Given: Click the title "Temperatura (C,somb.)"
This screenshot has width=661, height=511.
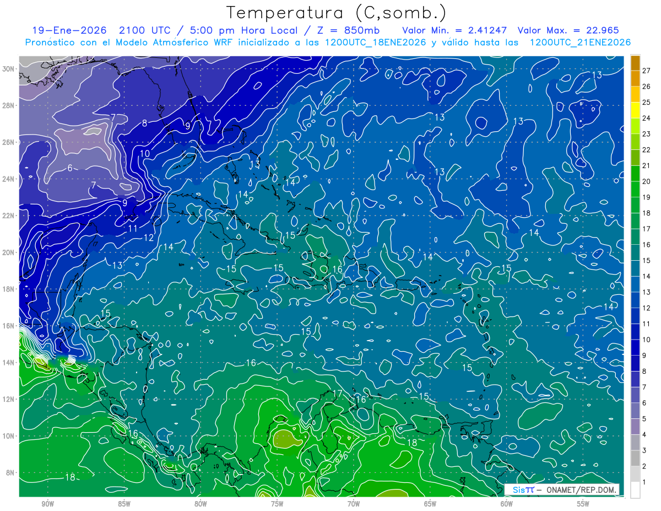Looking at the screenshot, I should tap(336, 13).
